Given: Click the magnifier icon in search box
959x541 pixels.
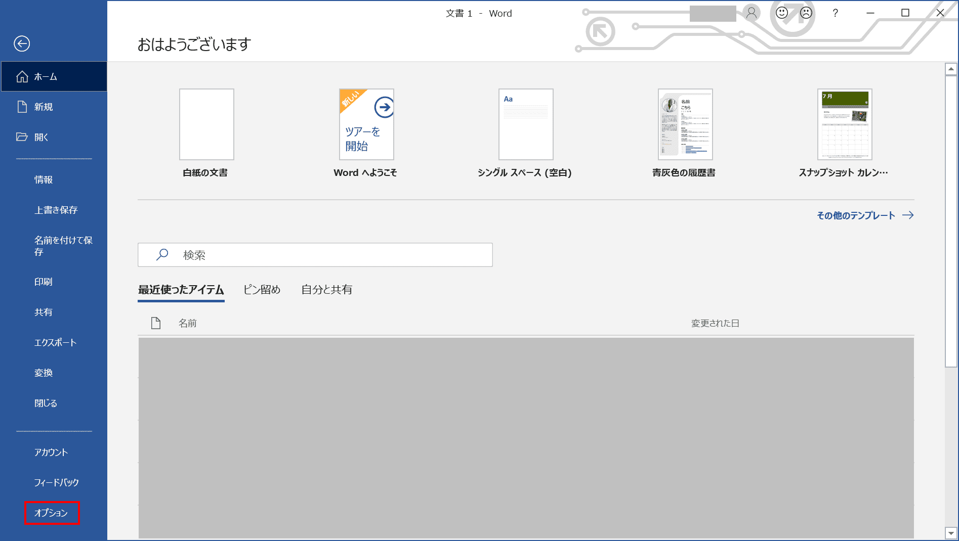Looking at the screenshot, I should point(162,254).
